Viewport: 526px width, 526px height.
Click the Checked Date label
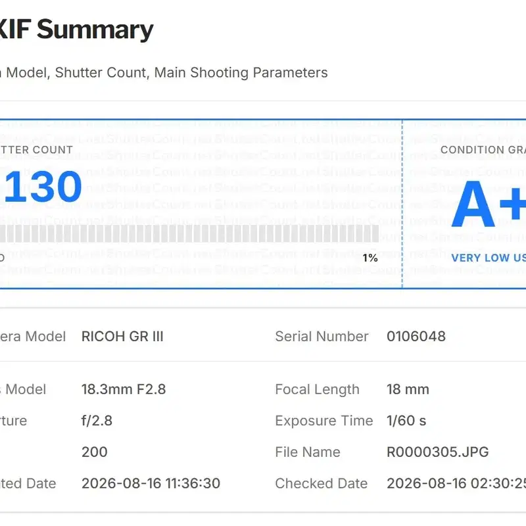322,483
